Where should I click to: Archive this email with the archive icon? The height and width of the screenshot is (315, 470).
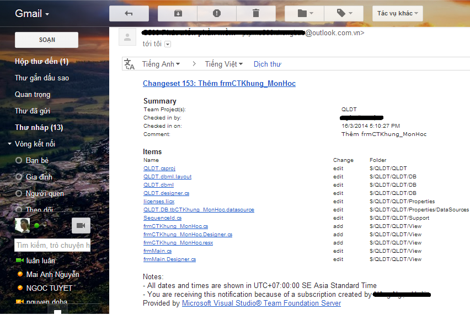click(x=178, y=13)
